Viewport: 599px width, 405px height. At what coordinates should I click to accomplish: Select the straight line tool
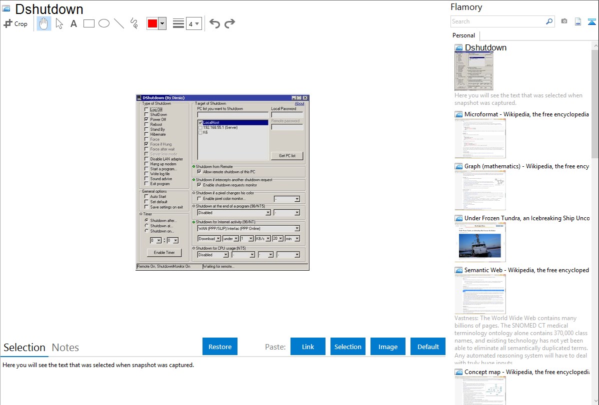[118, 23]
